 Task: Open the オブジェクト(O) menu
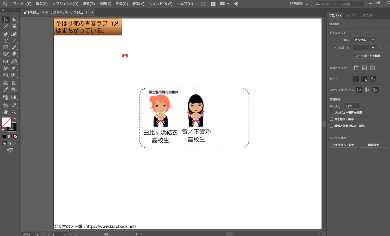coord(65,4)
